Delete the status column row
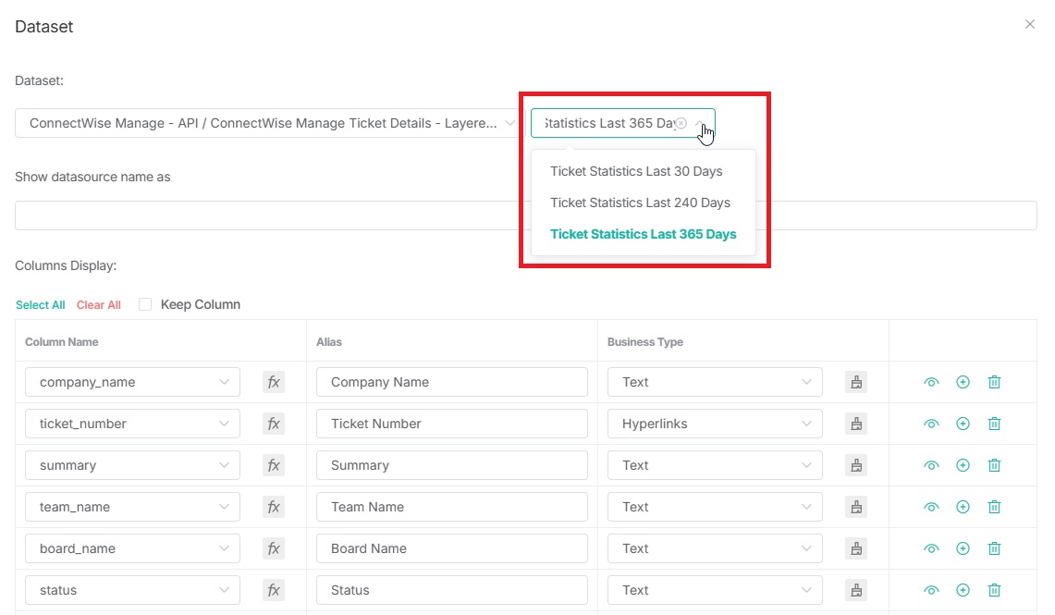The height and width of the screenshot is (615, 1055). pos(994,590)
